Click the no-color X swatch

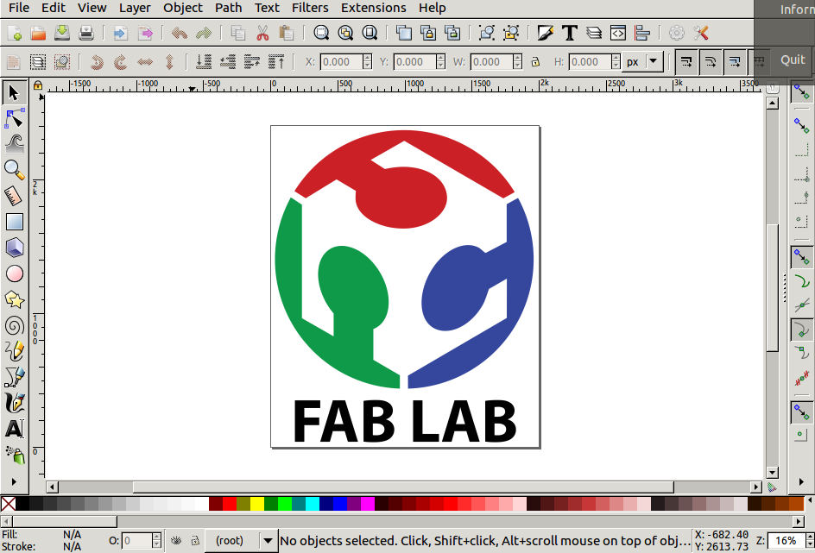tap(8, 504)
